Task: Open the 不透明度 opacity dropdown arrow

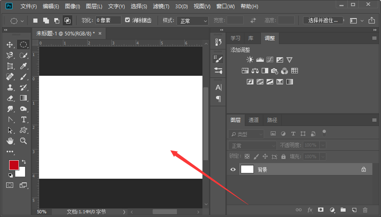Action: click(323, 145)
